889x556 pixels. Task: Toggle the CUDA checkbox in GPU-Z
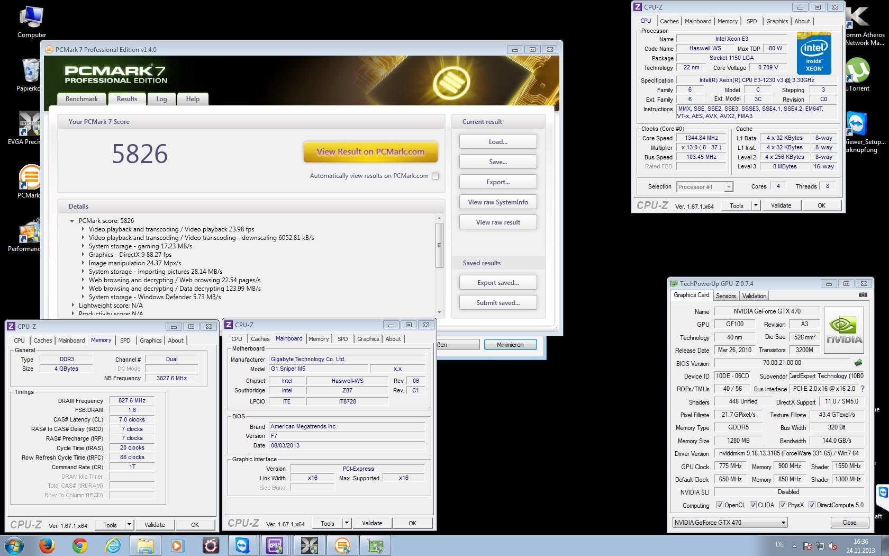click(752, 505)
